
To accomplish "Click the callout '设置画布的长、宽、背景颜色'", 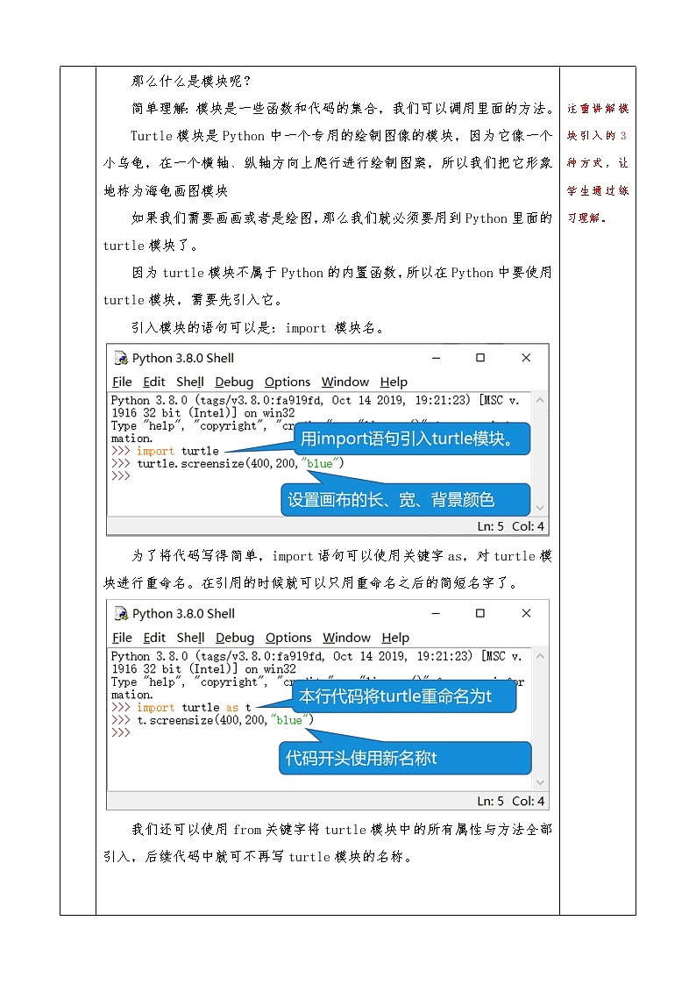I will click(406, 500).
